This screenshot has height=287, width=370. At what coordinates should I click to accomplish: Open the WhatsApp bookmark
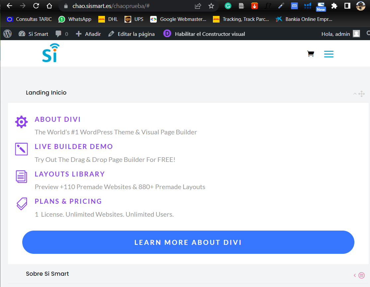pyautogui.click(x=75, y=19)
